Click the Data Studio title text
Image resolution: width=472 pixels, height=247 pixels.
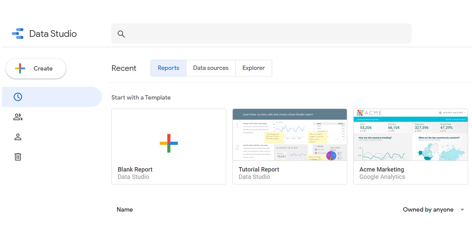pyautogui.click(x=53, y=34)
